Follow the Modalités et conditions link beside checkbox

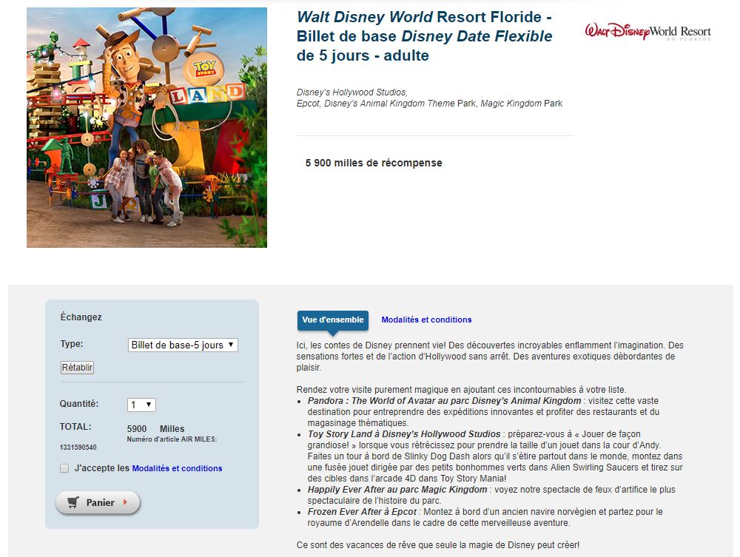pyautogui.click(x=177, y=468)
